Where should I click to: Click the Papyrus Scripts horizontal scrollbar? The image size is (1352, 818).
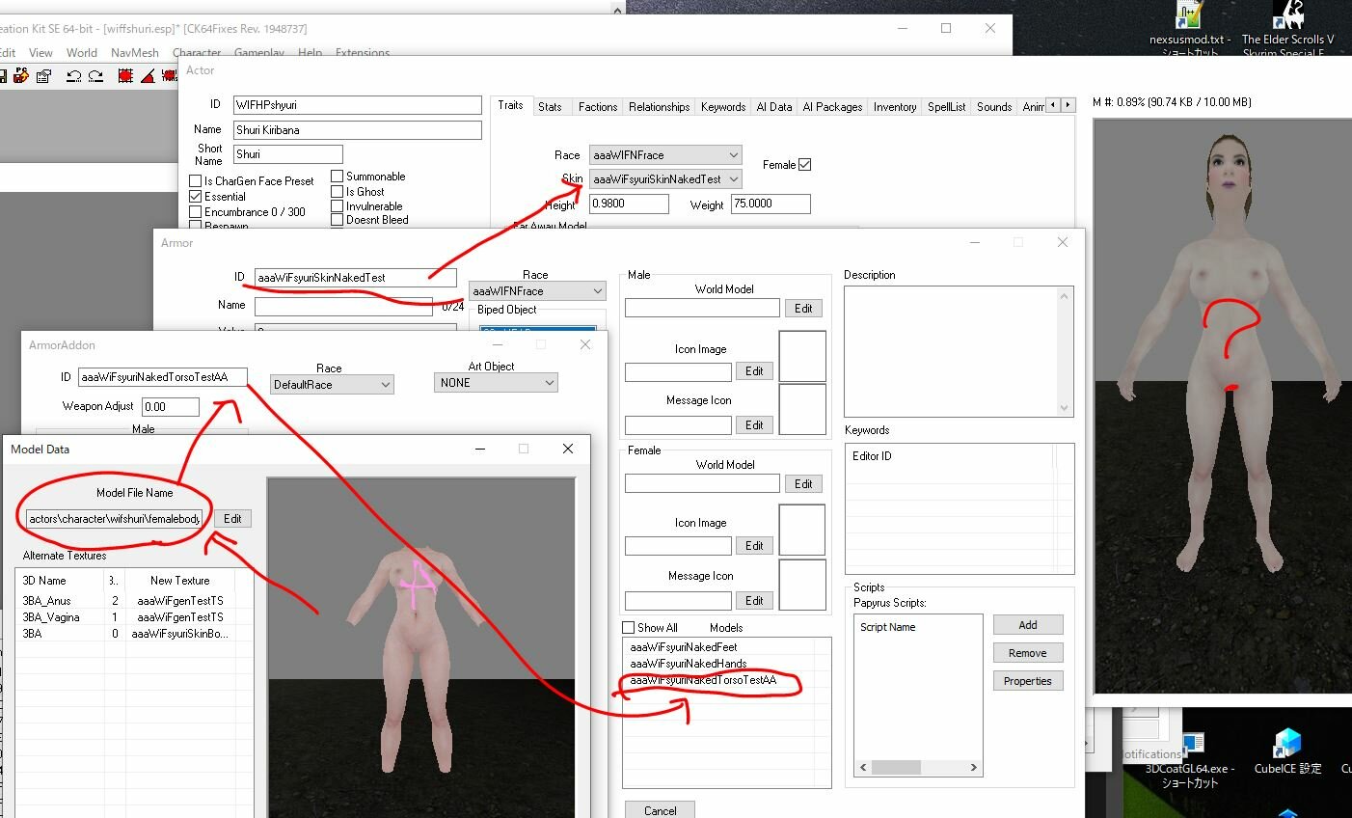click(918, 768)
